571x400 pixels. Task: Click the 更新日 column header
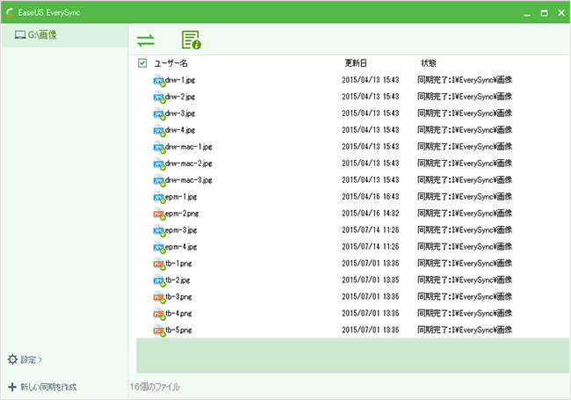tap(356, 63)
